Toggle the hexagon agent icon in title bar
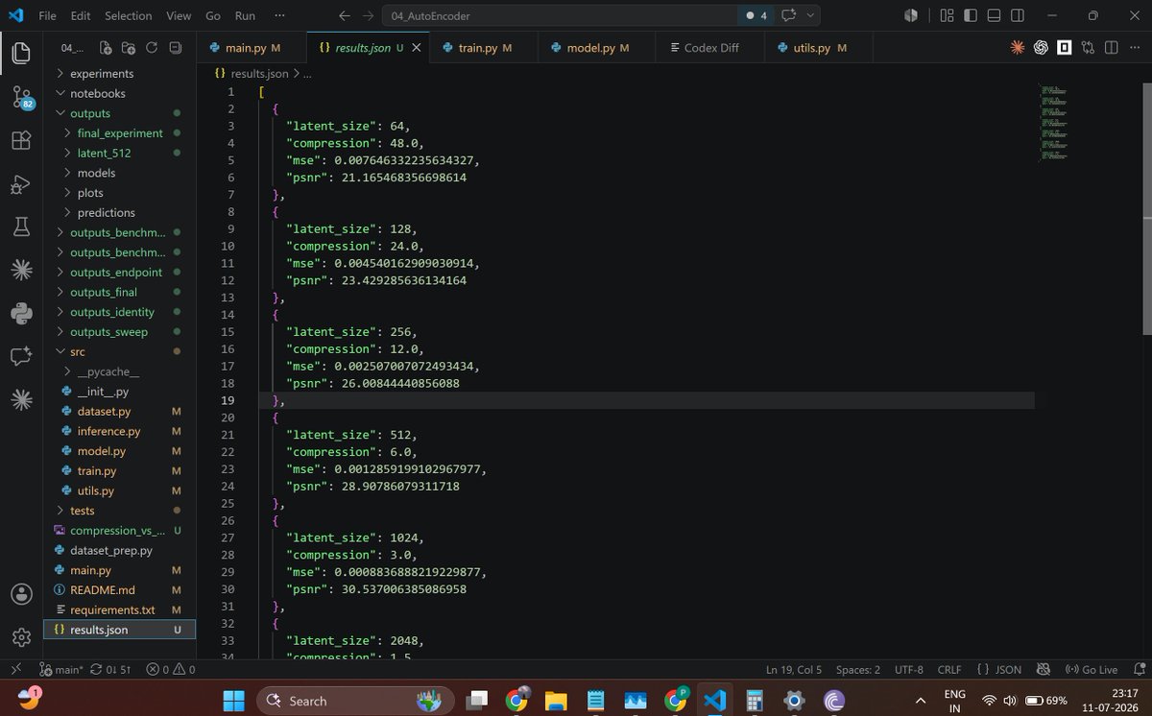1152x716 pixels. coord(910,16)
